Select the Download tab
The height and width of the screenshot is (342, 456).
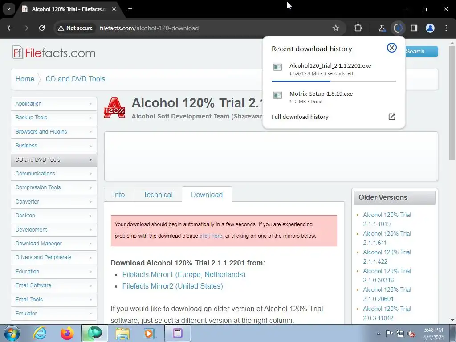point(207,195)
